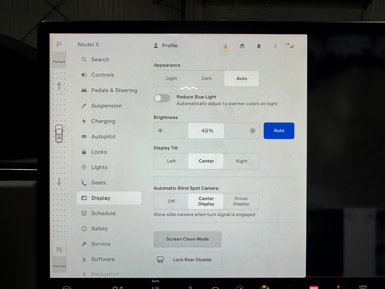
Task: Tap the software update download icon
Action: (225, 46)
